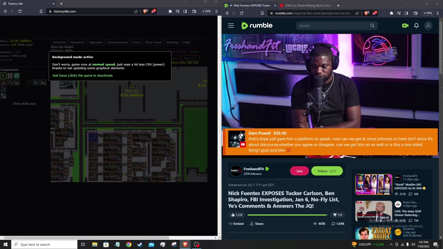Open Steam from the taskbar
Image resolution: width=443 pixels, height=249 pixels.
click(x=140, y=245)
